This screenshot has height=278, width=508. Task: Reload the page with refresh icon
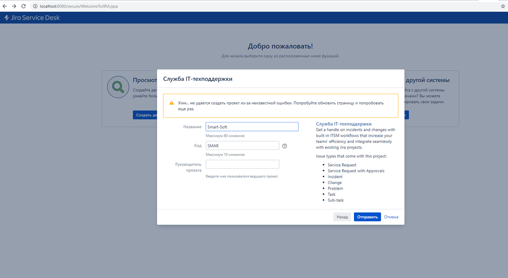23,6
